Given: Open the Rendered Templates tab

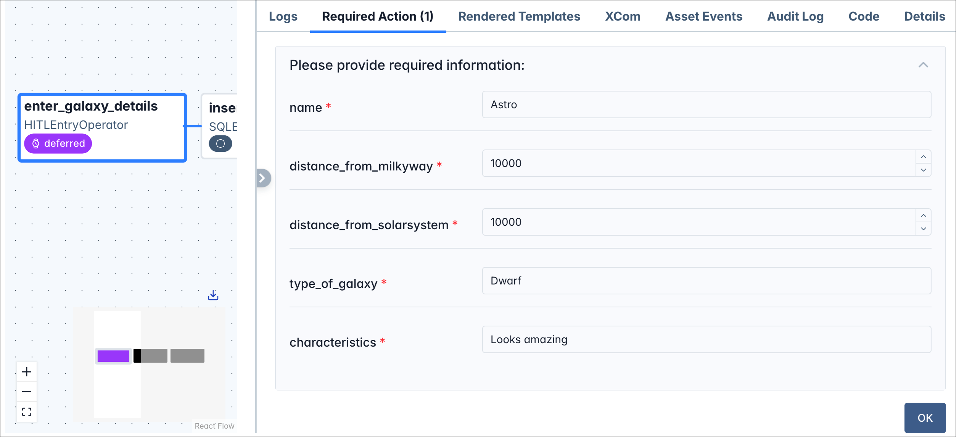Looking at the screenshot, I should (x=519, y=16).
